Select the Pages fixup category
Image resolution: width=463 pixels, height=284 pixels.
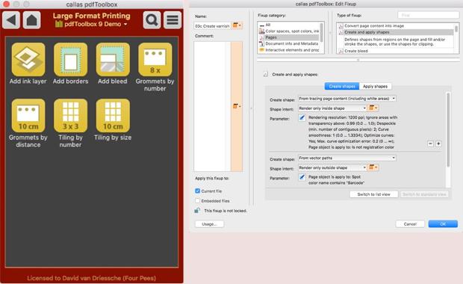pos(289,37)
